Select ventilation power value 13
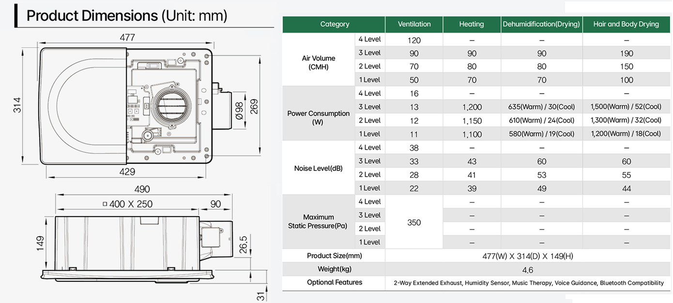 pos(414,107)
